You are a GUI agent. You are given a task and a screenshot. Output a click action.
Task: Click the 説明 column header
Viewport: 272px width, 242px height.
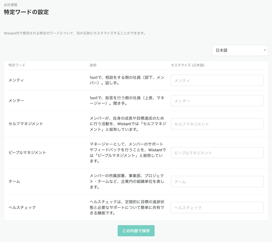(x=93, y=66)
